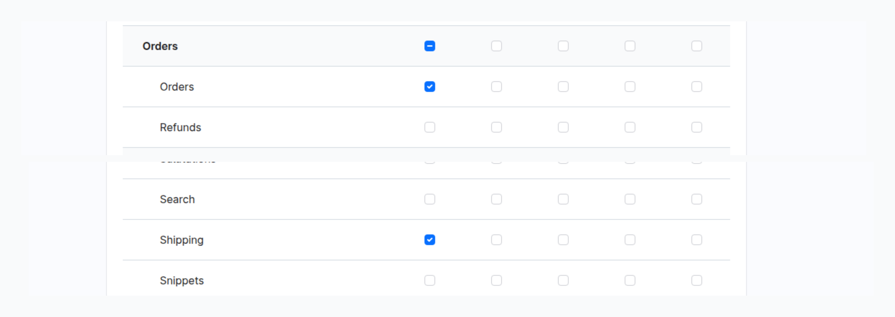The height and width of the screenshot is (317, 895).
Task: Check the last checkbox in Search row
Action: [x=696, y=199]
